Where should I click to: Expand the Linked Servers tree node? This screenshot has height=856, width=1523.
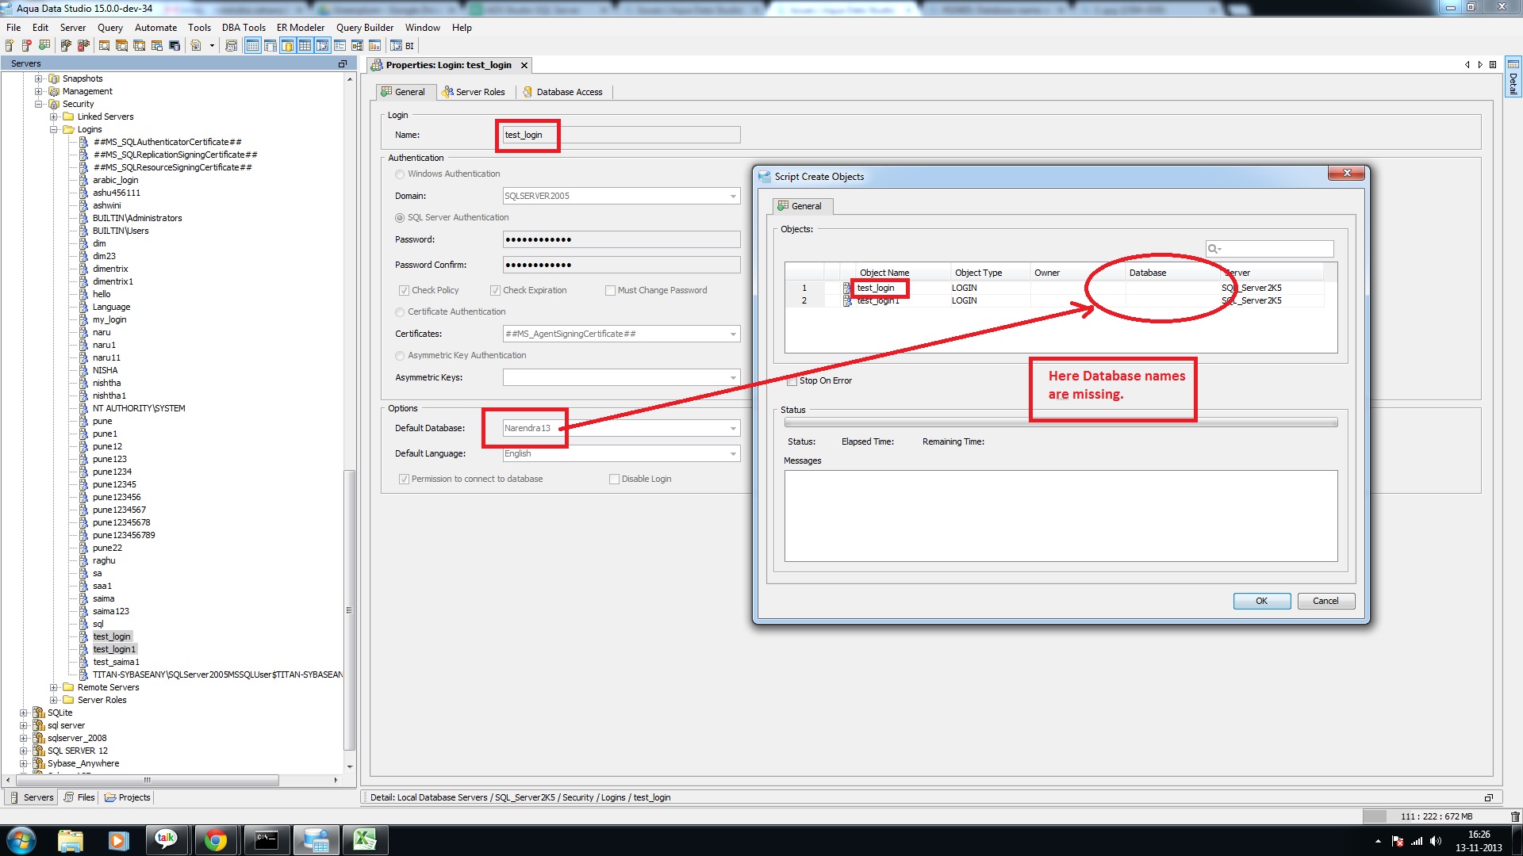point(53,117)
